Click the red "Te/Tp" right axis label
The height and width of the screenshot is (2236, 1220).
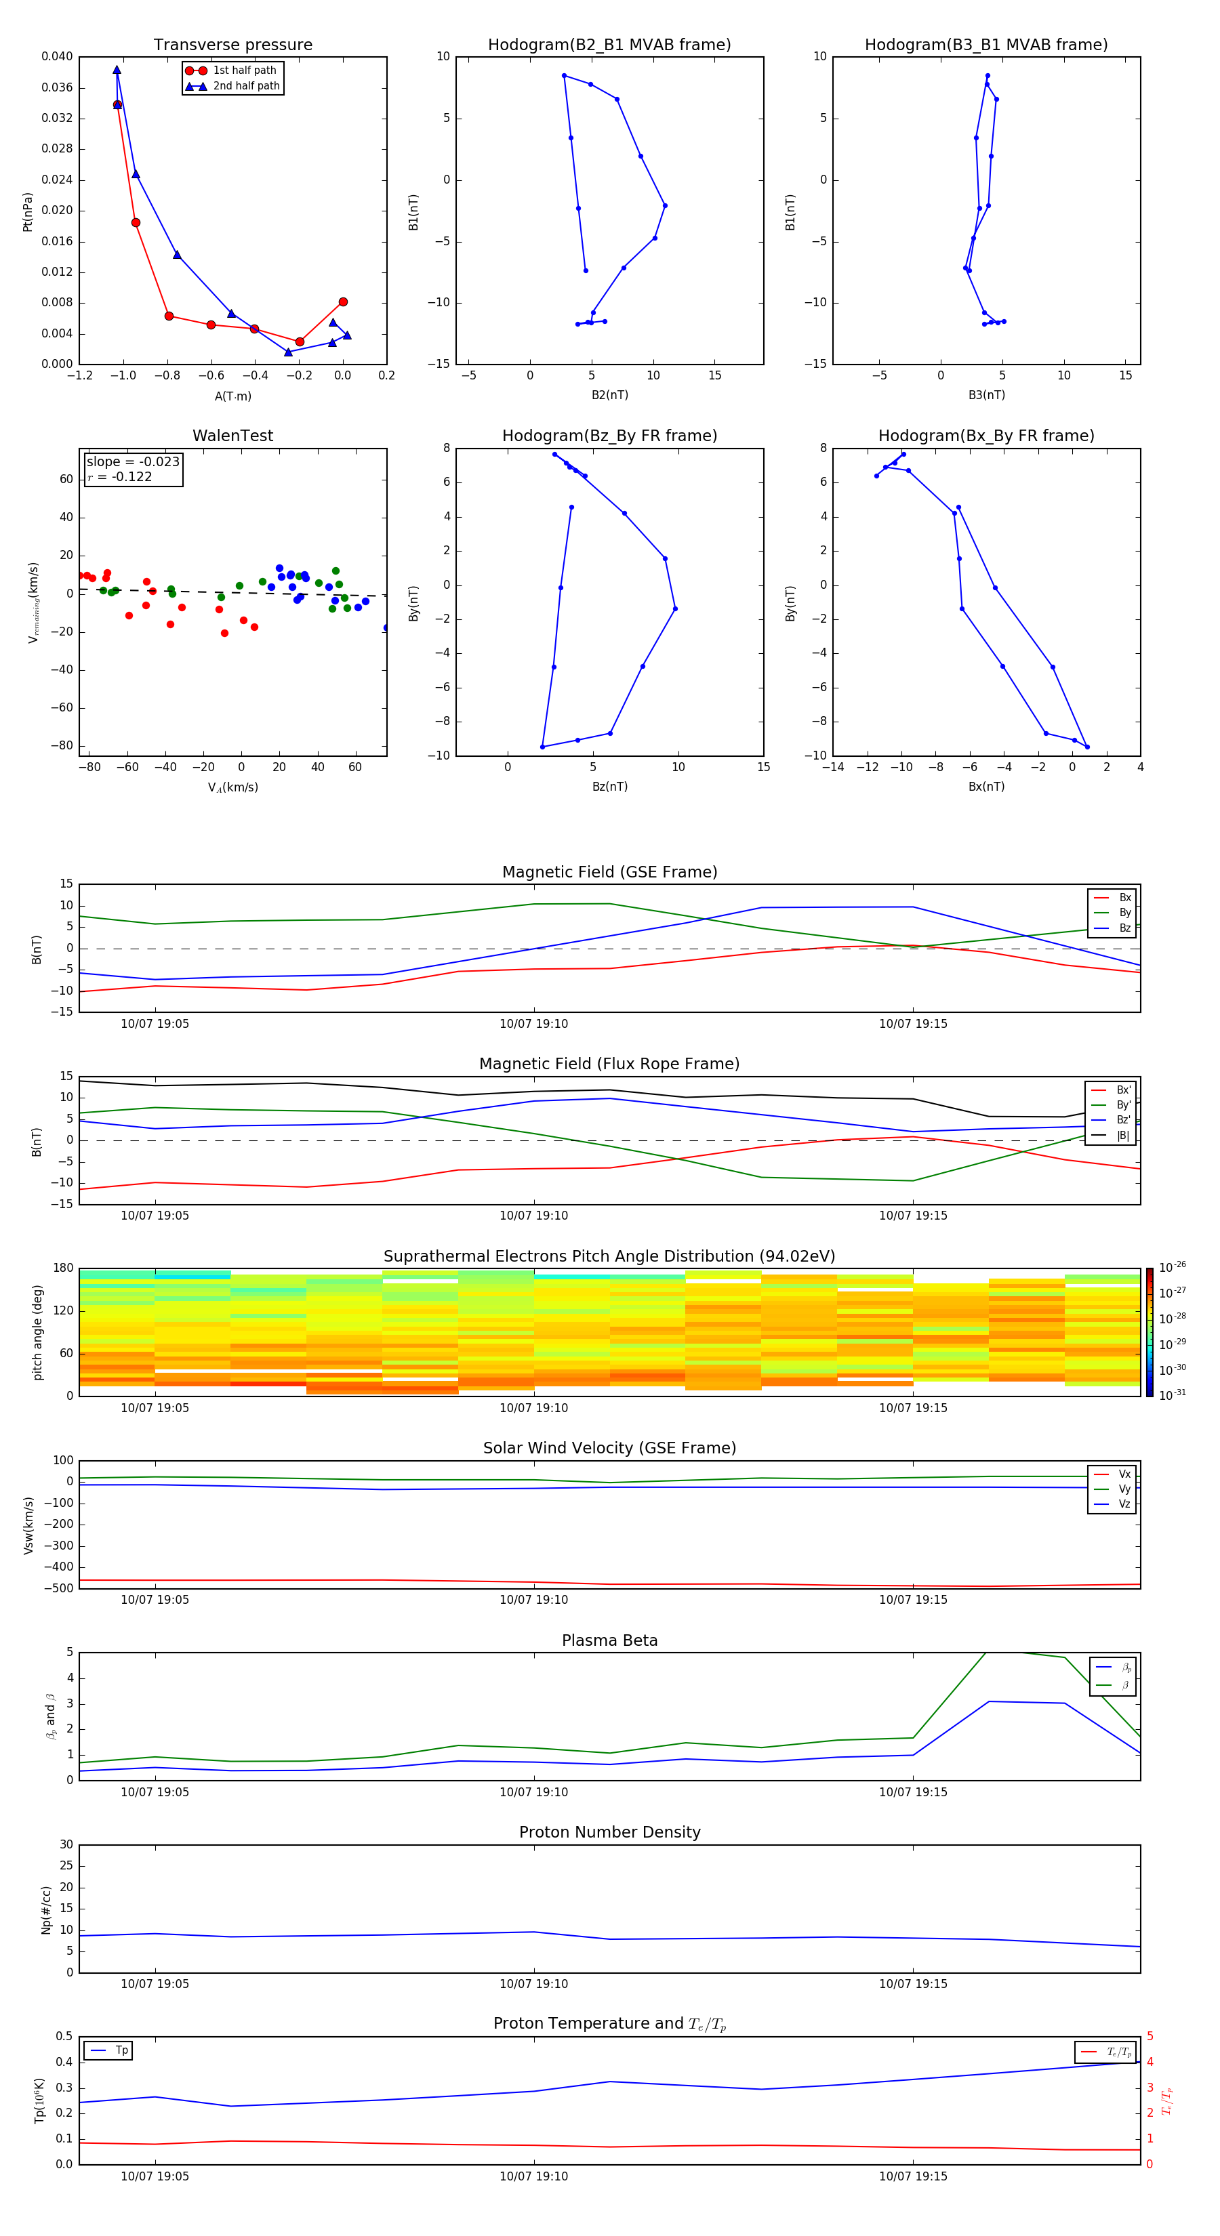pyautogui.click(x=1166, y=2101)
